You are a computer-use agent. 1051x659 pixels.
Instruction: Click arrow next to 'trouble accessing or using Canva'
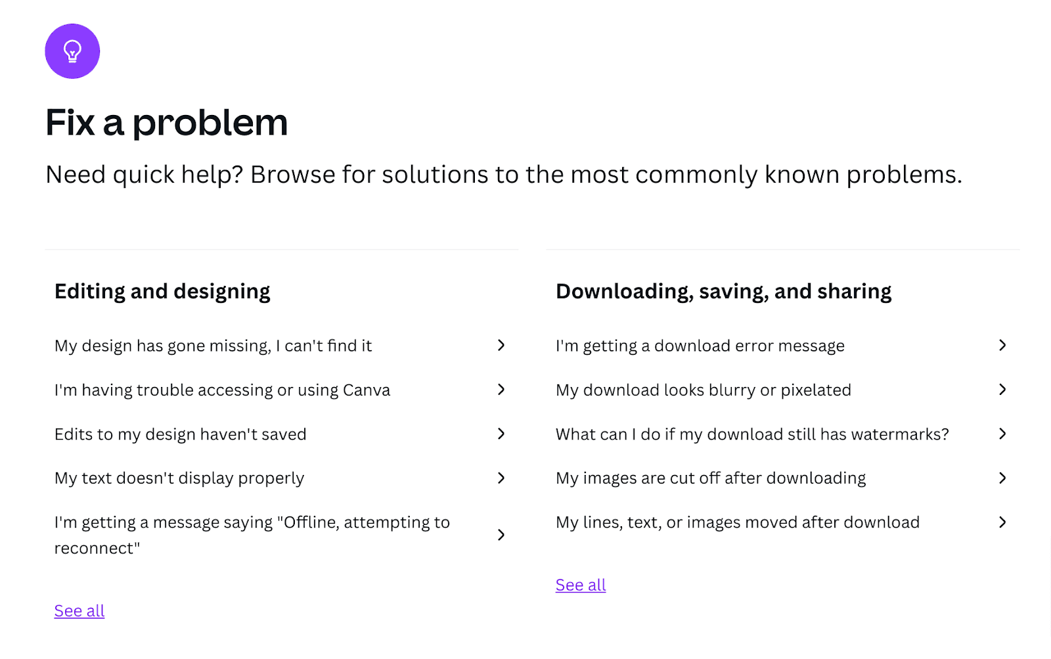click(501, 390)
